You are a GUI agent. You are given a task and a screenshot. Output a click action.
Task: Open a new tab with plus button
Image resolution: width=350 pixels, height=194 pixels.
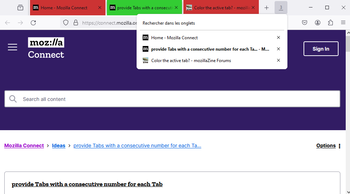point(266,7)
